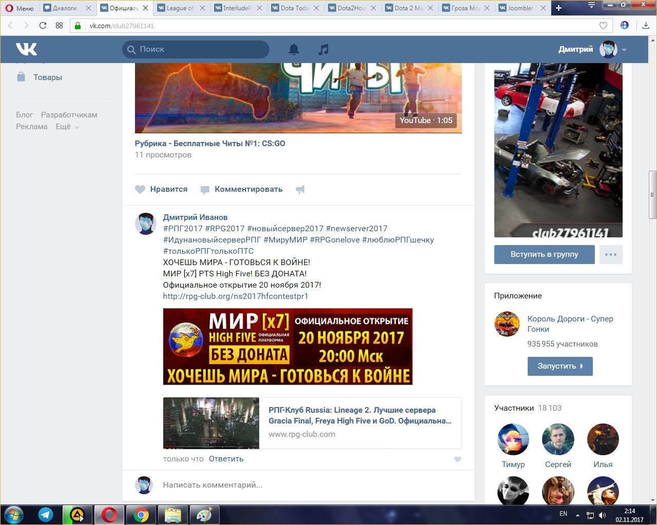The height and width of the screenshot is (525, 657).
Task: Click the Поиск search field
Action: click(200, 49)
